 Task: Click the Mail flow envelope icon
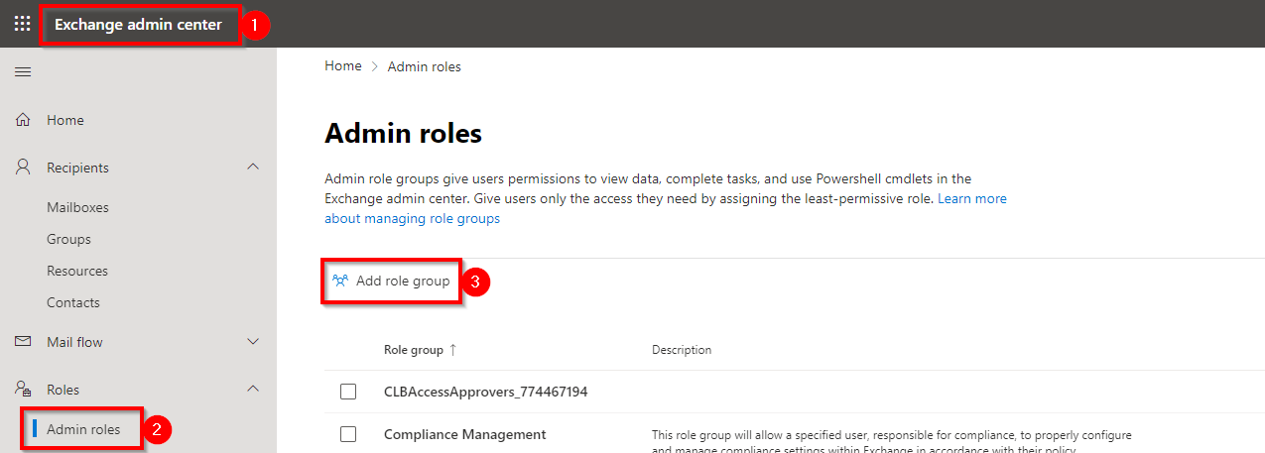click(x=23, y=342)
